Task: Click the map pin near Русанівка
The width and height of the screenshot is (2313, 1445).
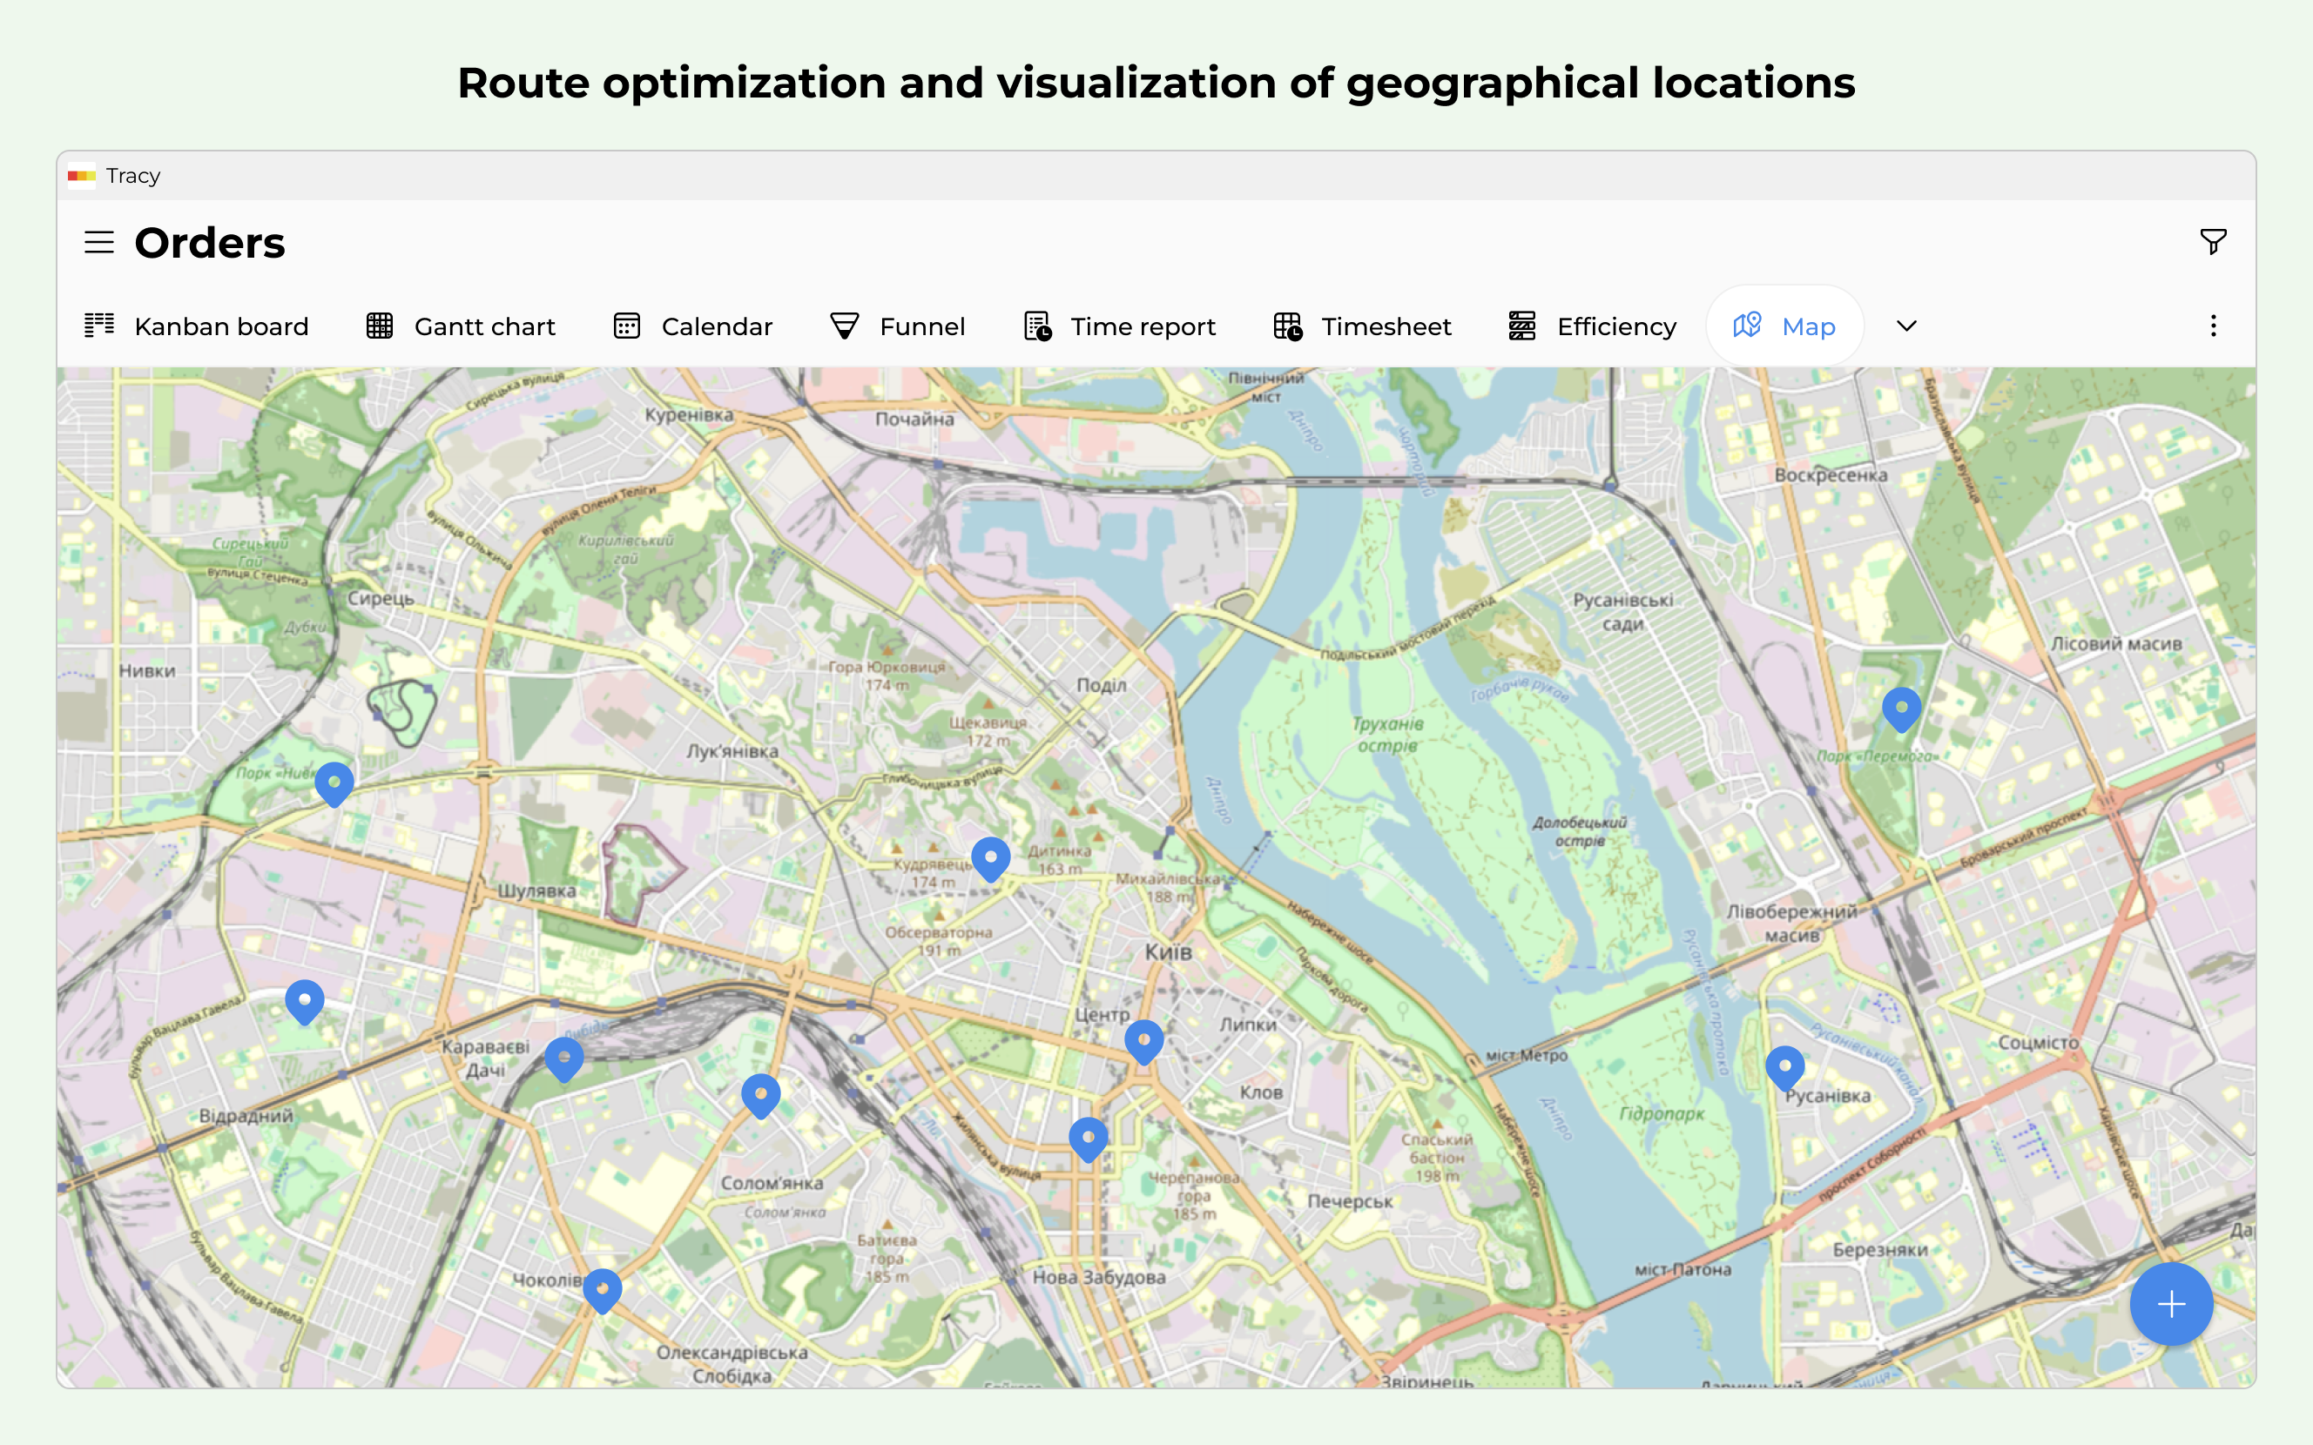Action: point(1784,1065)
